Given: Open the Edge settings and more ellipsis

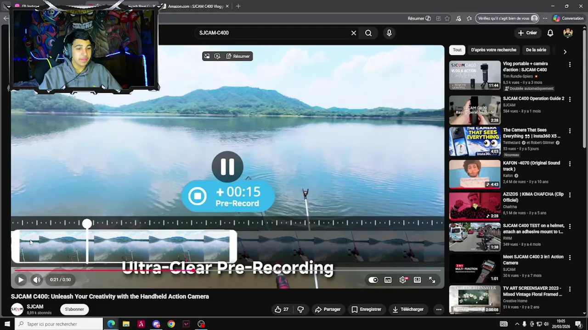Looking at the screenshot, I should [545, 18].
